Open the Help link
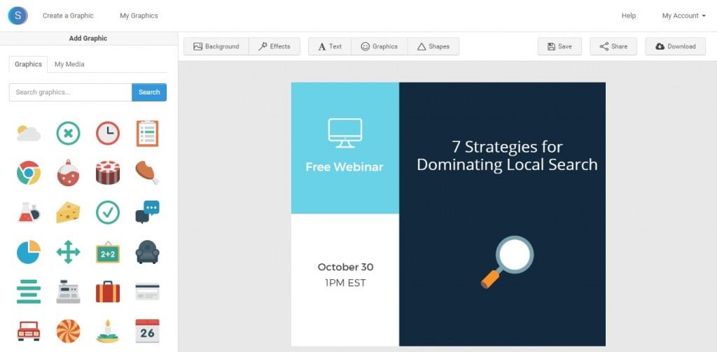Screen dimensions: 717x352 click(x=628, y=15)
